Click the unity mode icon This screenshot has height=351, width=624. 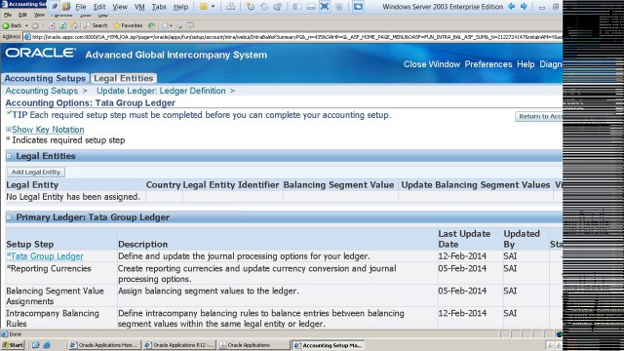pyautogui.click(x=338, y=7)
